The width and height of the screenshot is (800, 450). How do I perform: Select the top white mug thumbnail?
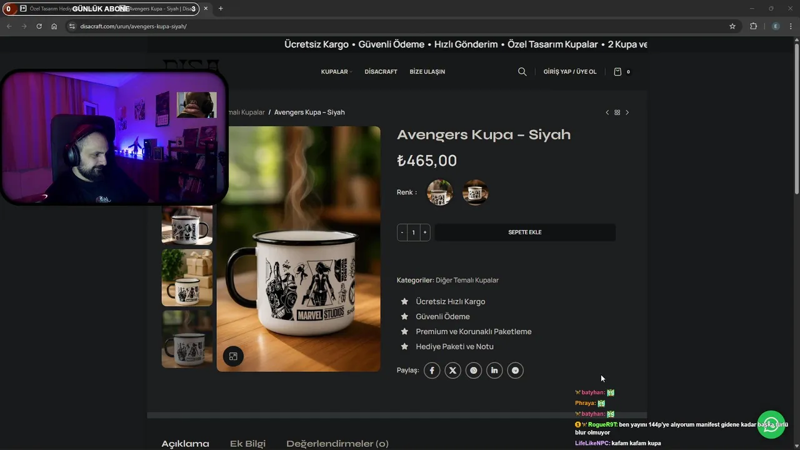tap(187, 225)
